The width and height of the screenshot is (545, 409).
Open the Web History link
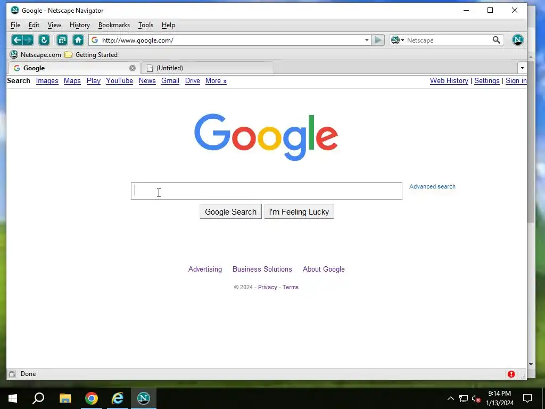click(x=449, y=81)
